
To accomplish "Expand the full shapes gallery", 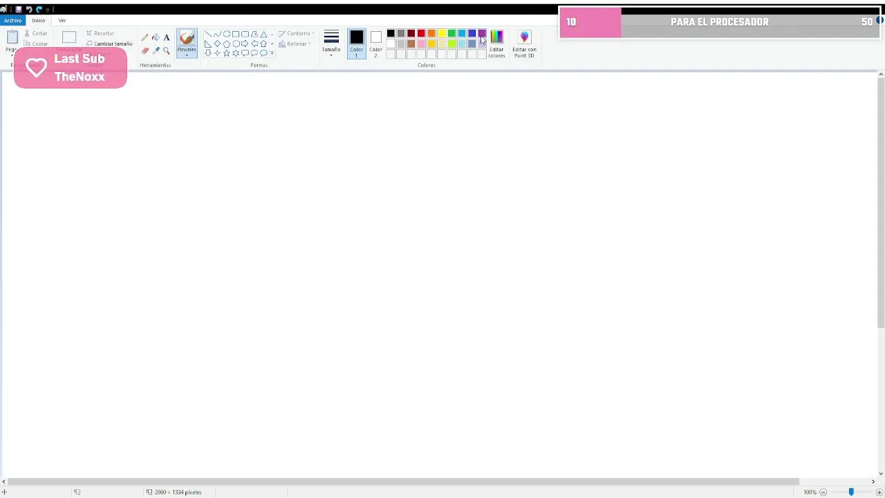I will pyautogui.click(x=272, y=53).
